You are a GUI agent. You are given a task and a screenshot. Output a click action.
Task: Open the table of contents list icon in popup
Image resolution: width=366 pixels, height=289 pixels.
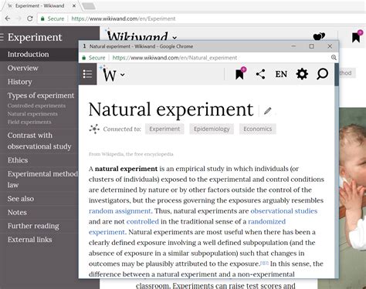pos(87,74)
